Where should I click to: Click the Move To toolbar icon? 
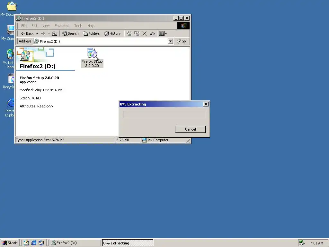click(x=129, y=33)
